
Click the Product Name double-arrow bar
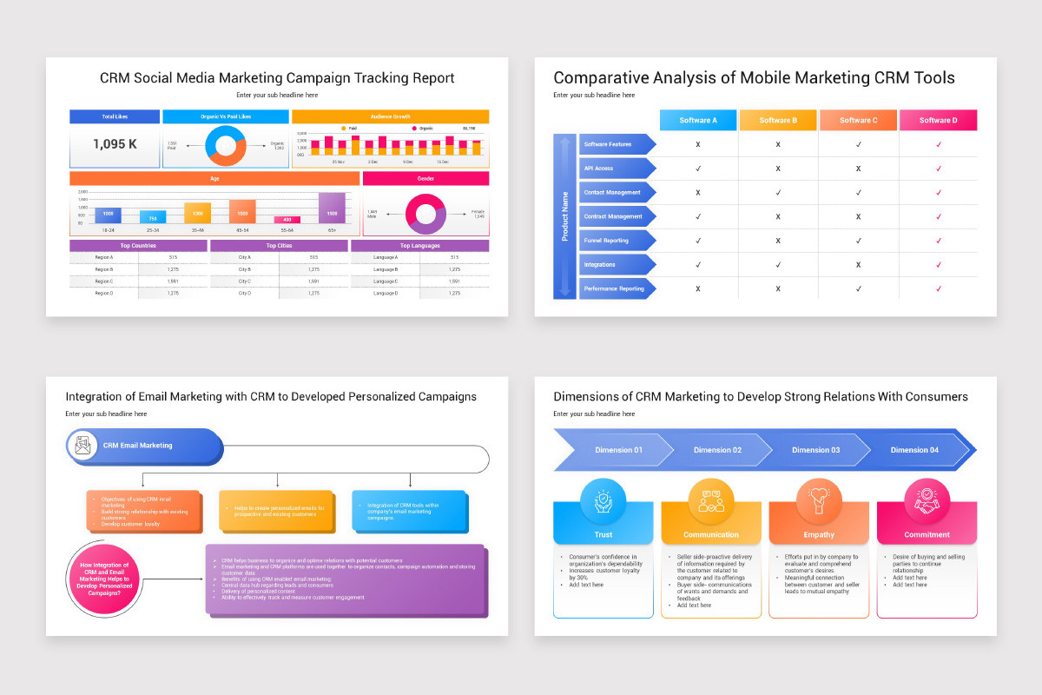(x=564, y=216)
